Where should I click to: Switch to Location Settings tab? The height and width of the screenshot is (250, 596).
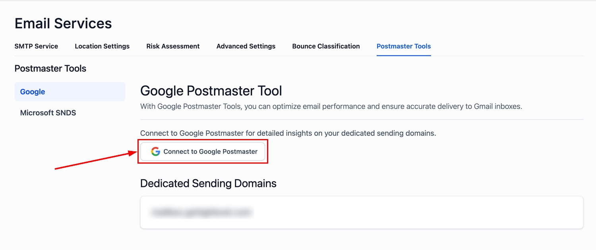102,46
